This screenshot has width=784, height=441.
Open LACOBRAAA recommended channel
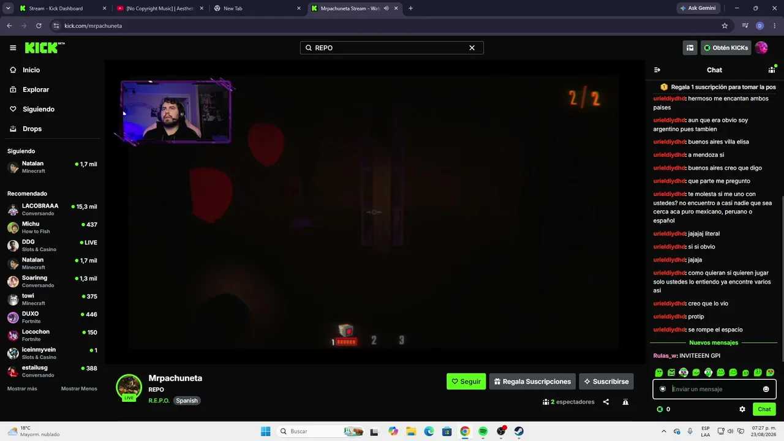(x=52, y=209)
